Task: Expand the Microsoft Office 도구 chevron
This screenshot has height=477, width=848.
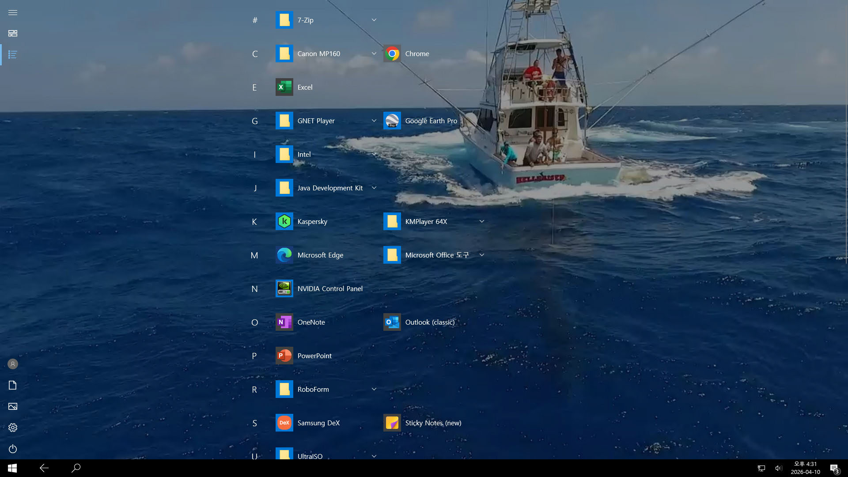Action: (x=482, y=255)
